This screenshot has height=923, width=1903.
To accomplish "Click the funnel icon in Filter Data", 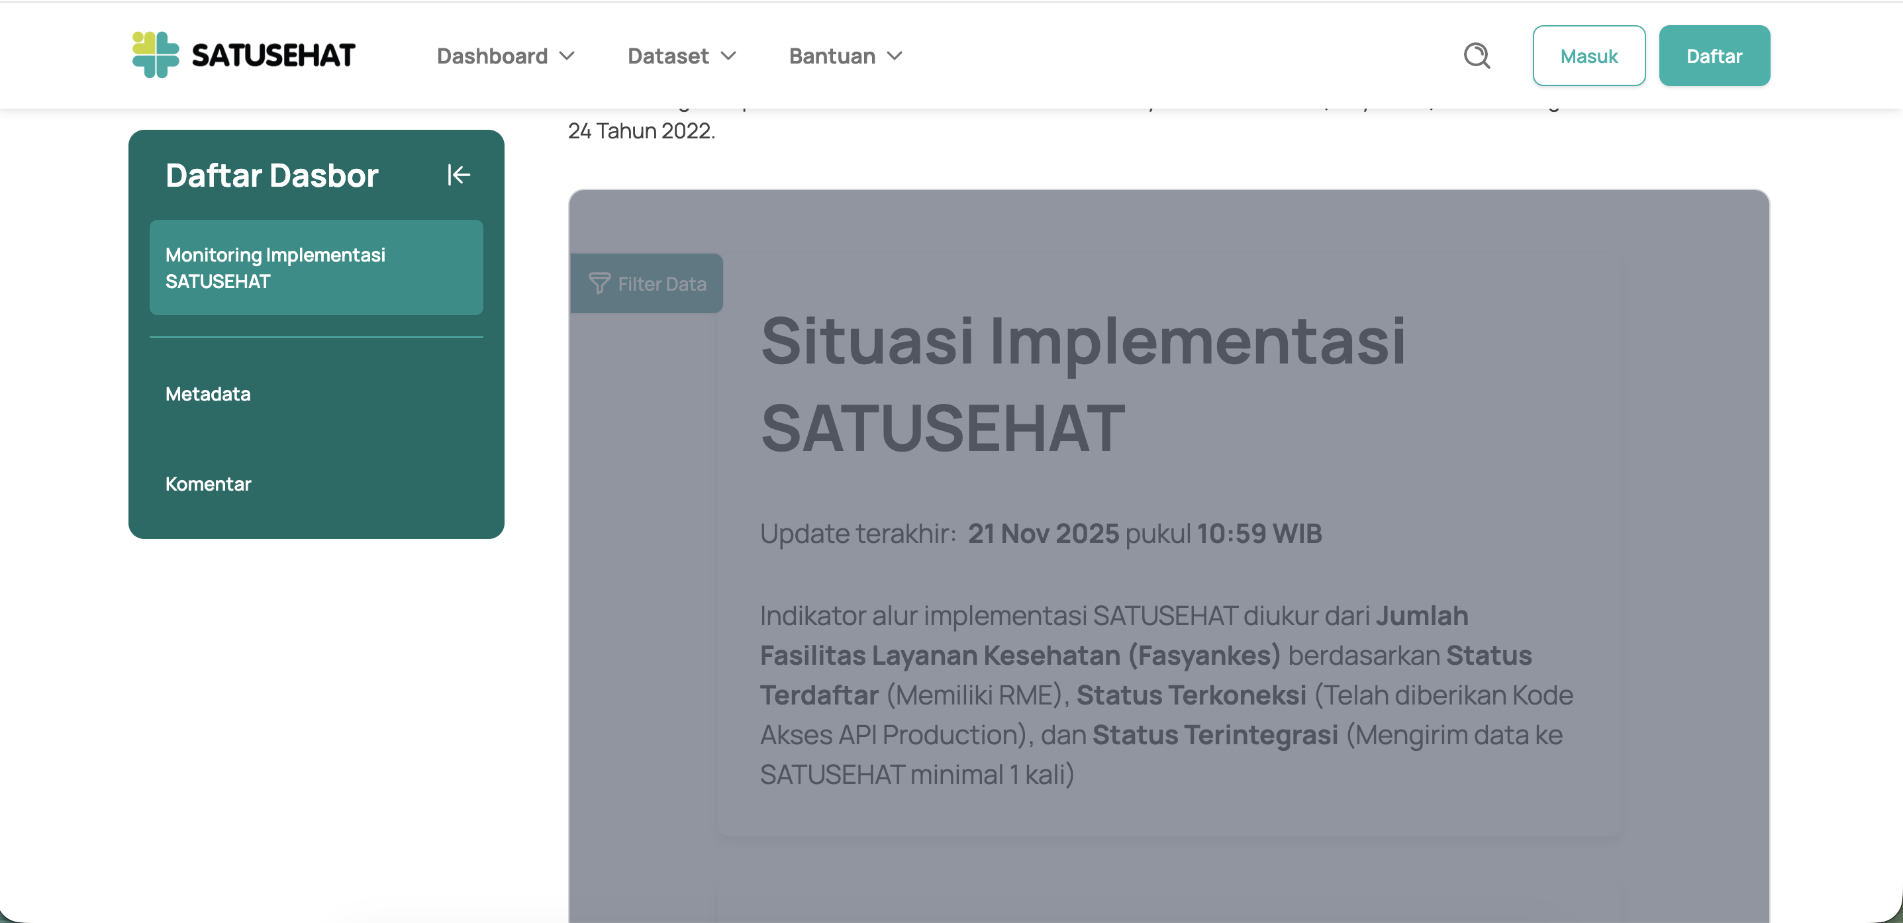I will (x=599, y=284).
